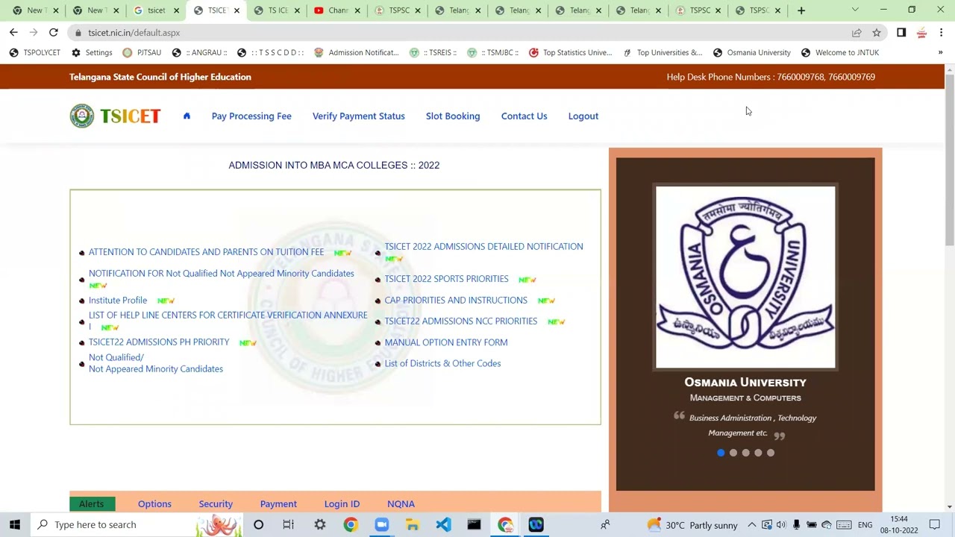The width and height of the screenshot is (955, 537).
Task: Open Verify Payment Status page
Action: [x=359, y=116]
